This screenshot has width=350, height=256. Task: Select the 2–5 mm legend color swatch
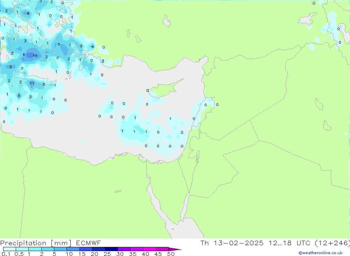click(x=48, y=249)
